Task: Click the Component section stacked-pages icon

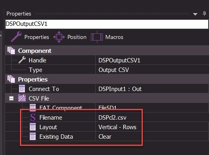Action: click(x=11, y=50)
